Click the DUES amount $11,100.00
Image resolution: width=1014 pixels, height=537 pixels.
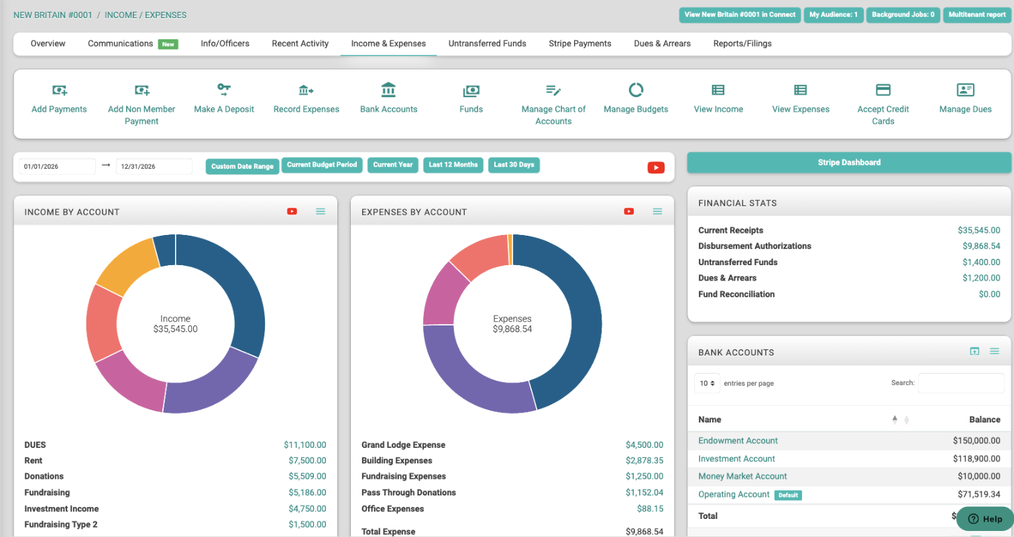click(x=304, y=445)
